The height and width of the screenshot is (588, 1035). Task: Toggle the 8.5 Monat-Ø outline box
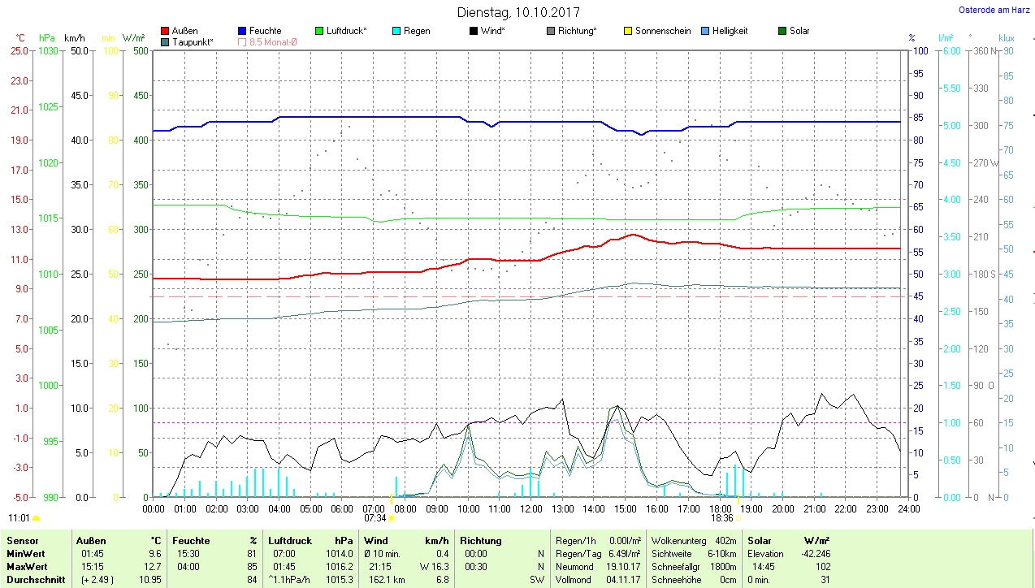point(242,41)
